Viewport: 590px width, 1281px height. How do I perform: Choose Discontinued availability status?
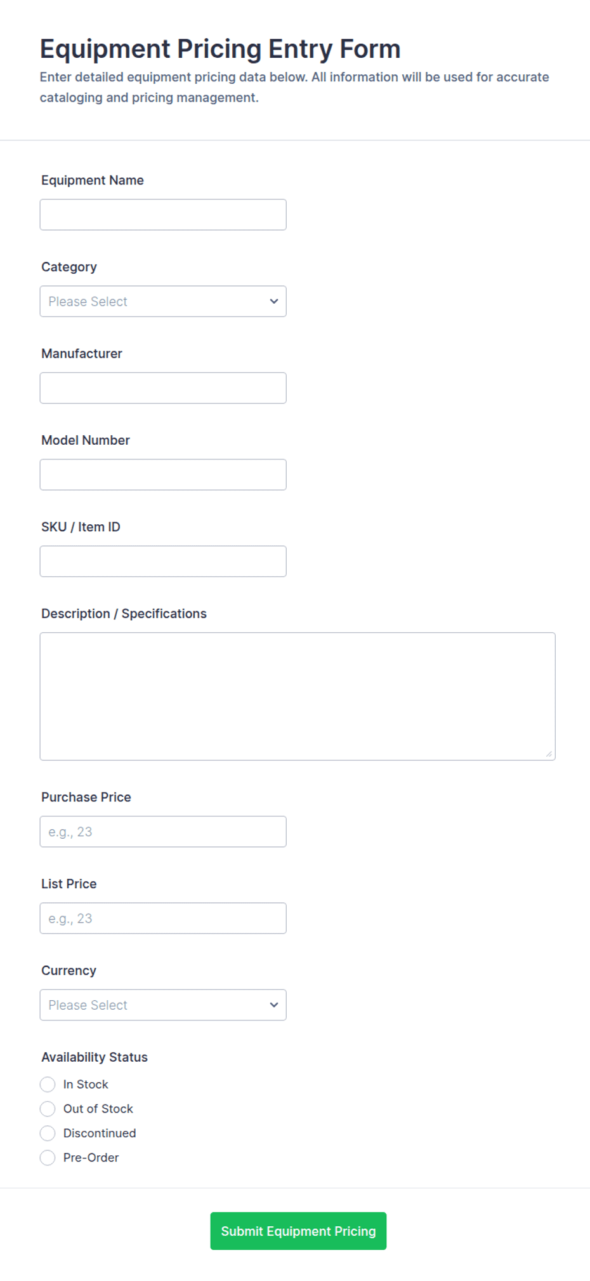click(48, 1133)
